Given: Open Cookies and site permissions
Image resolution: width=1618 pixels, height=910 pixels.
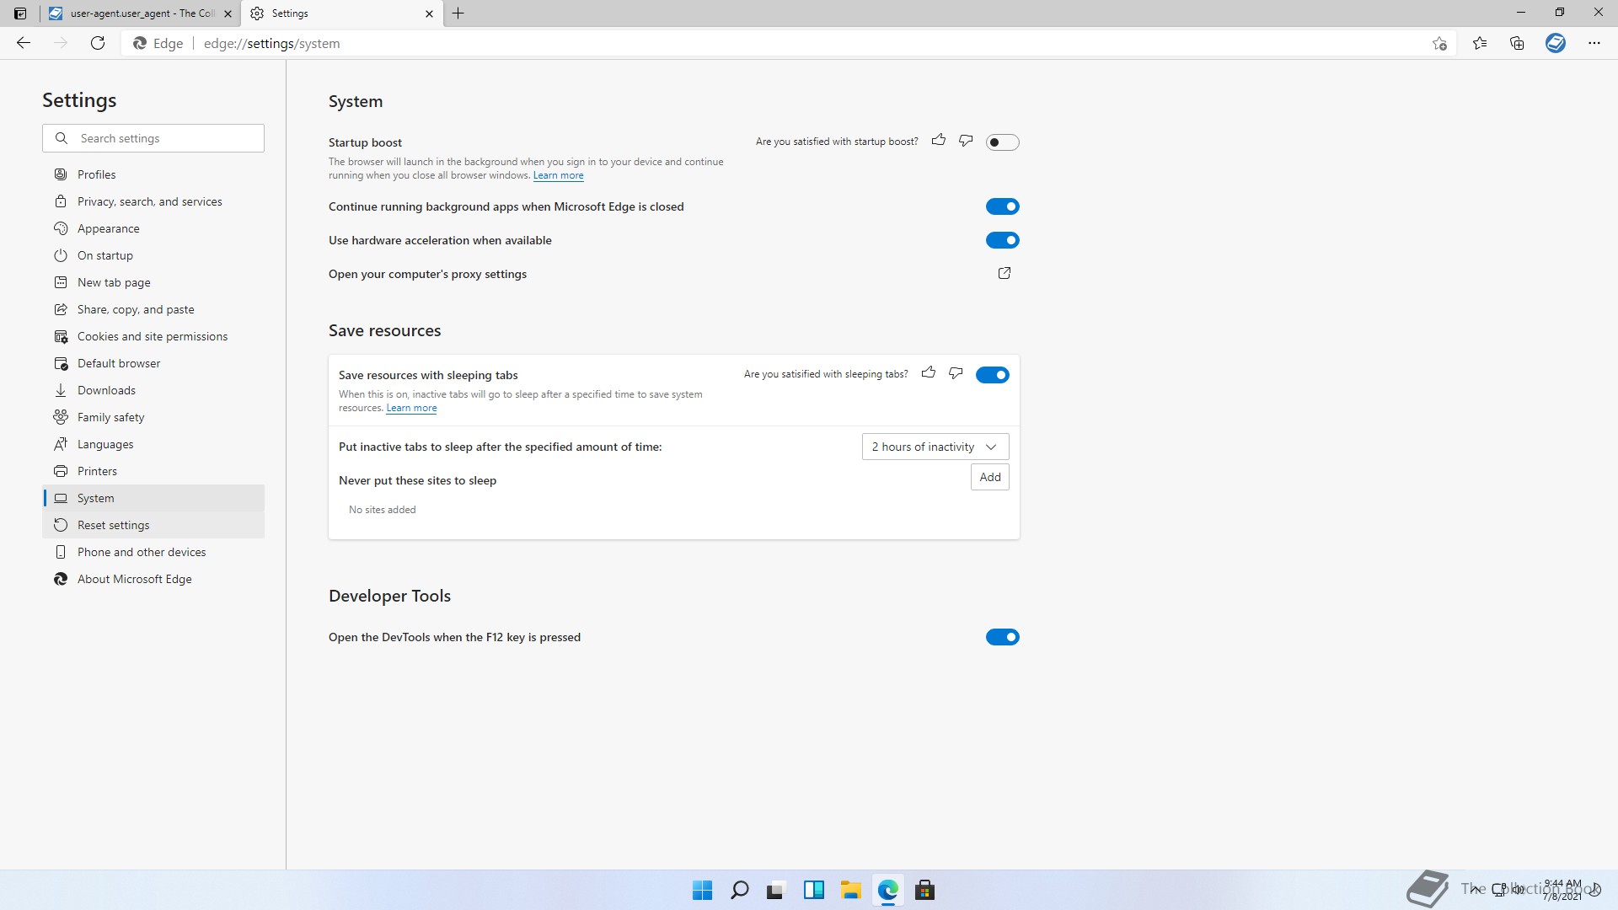Looking at the screenshot, I should tap(153, 336).
